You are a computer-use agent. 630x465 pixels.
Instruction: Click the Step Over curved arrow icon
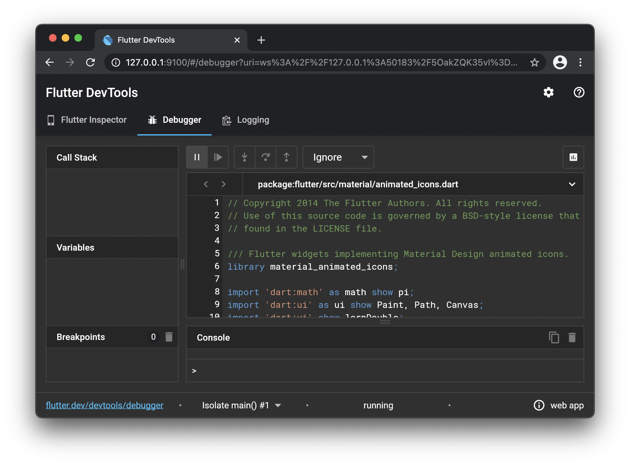[265, 157]
